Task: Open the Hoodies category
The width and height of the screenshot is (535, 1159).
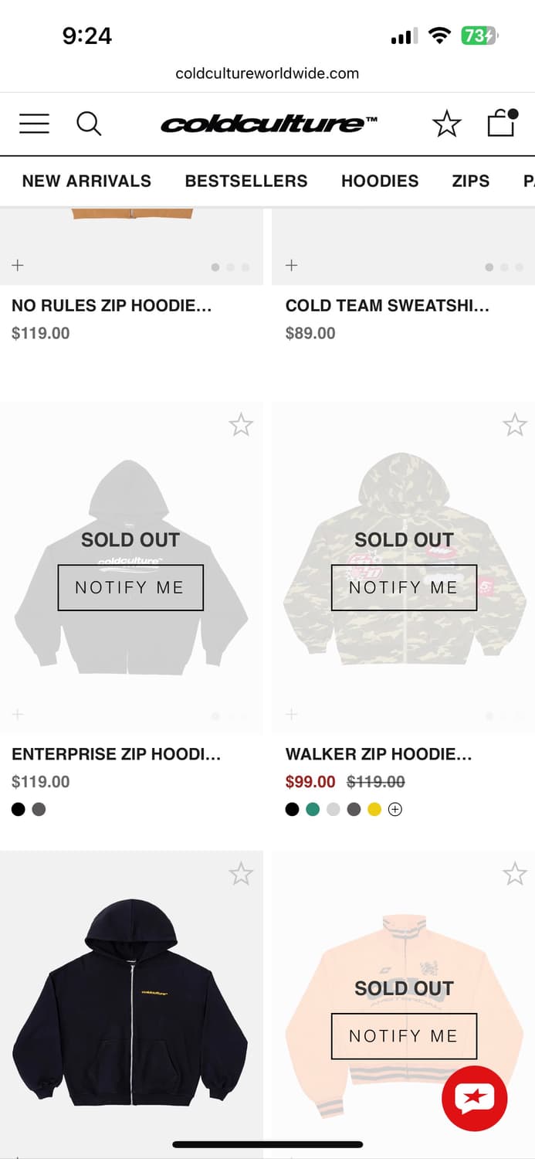Action: point(380,181)
